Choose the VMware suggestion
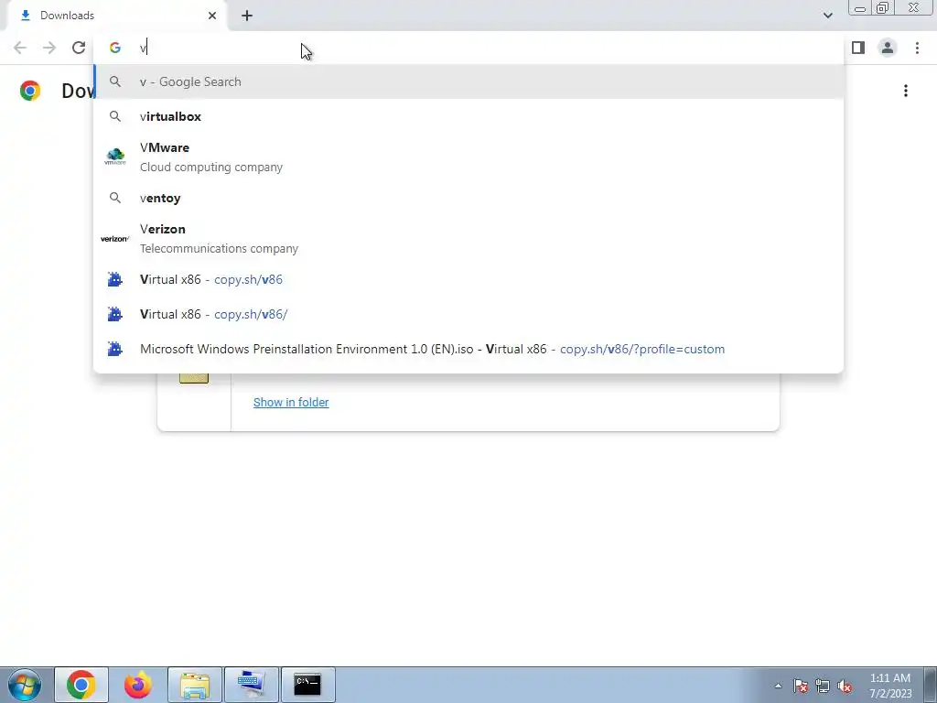 coord(468,157)
